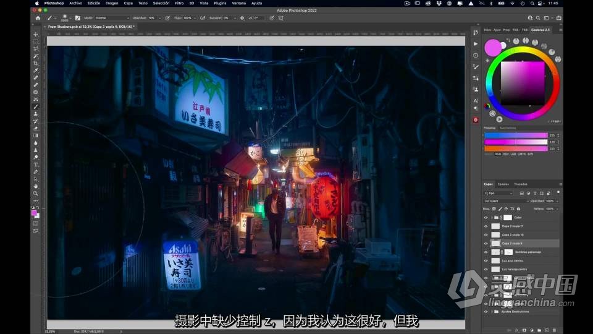Toggle pressure for opacity icon
Image resolution: width=593 pixels, height=334 pixels.
coord(167,18)
